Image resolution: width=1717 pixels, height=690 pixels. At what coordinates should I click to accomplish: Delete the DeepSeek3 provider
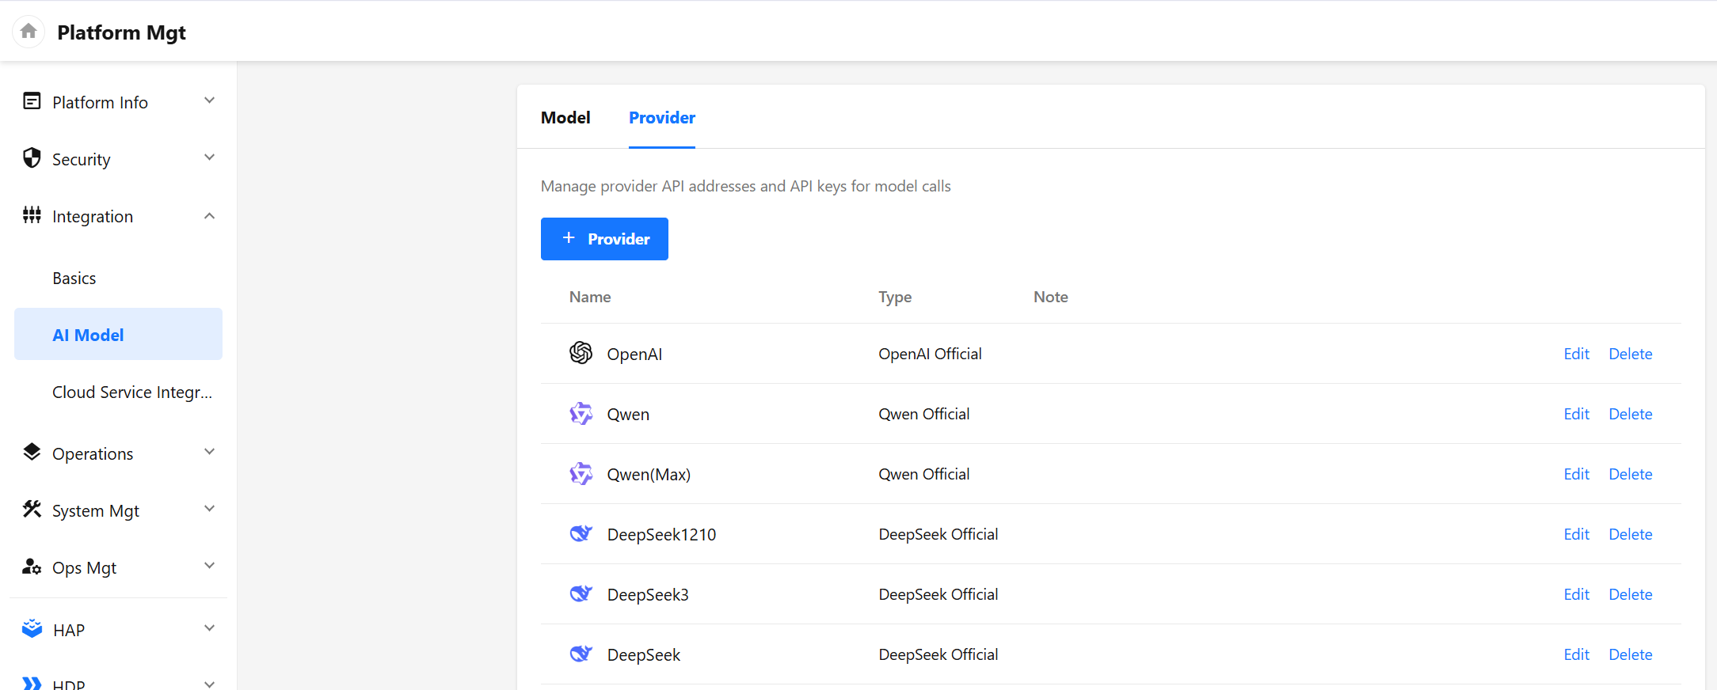click(x=1630, y=594)
